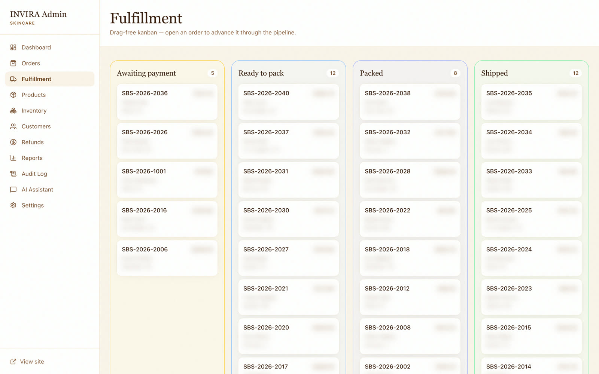This screenshot has height=374, width=599.
Task: Open order card SBS-2026-1001
Action: pyautogui.click(x=167, y=180)
